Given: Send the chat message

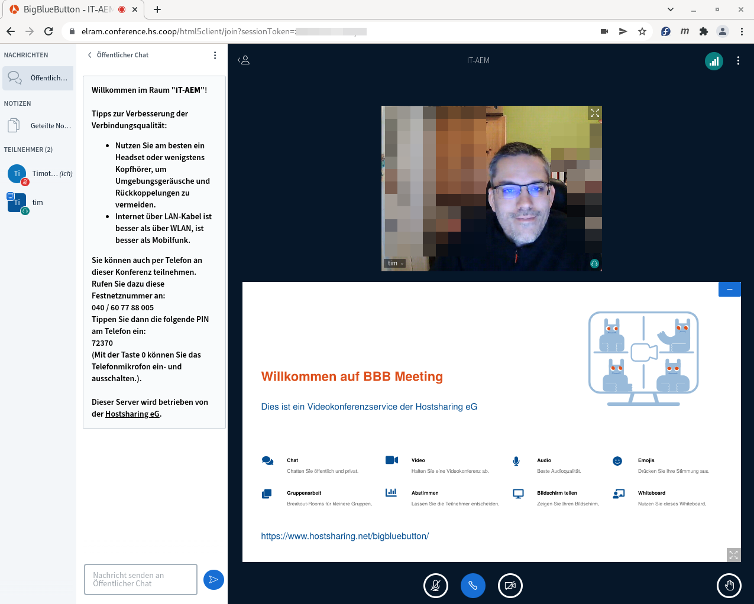Looking at the screenshot, I should pos(213,580).
